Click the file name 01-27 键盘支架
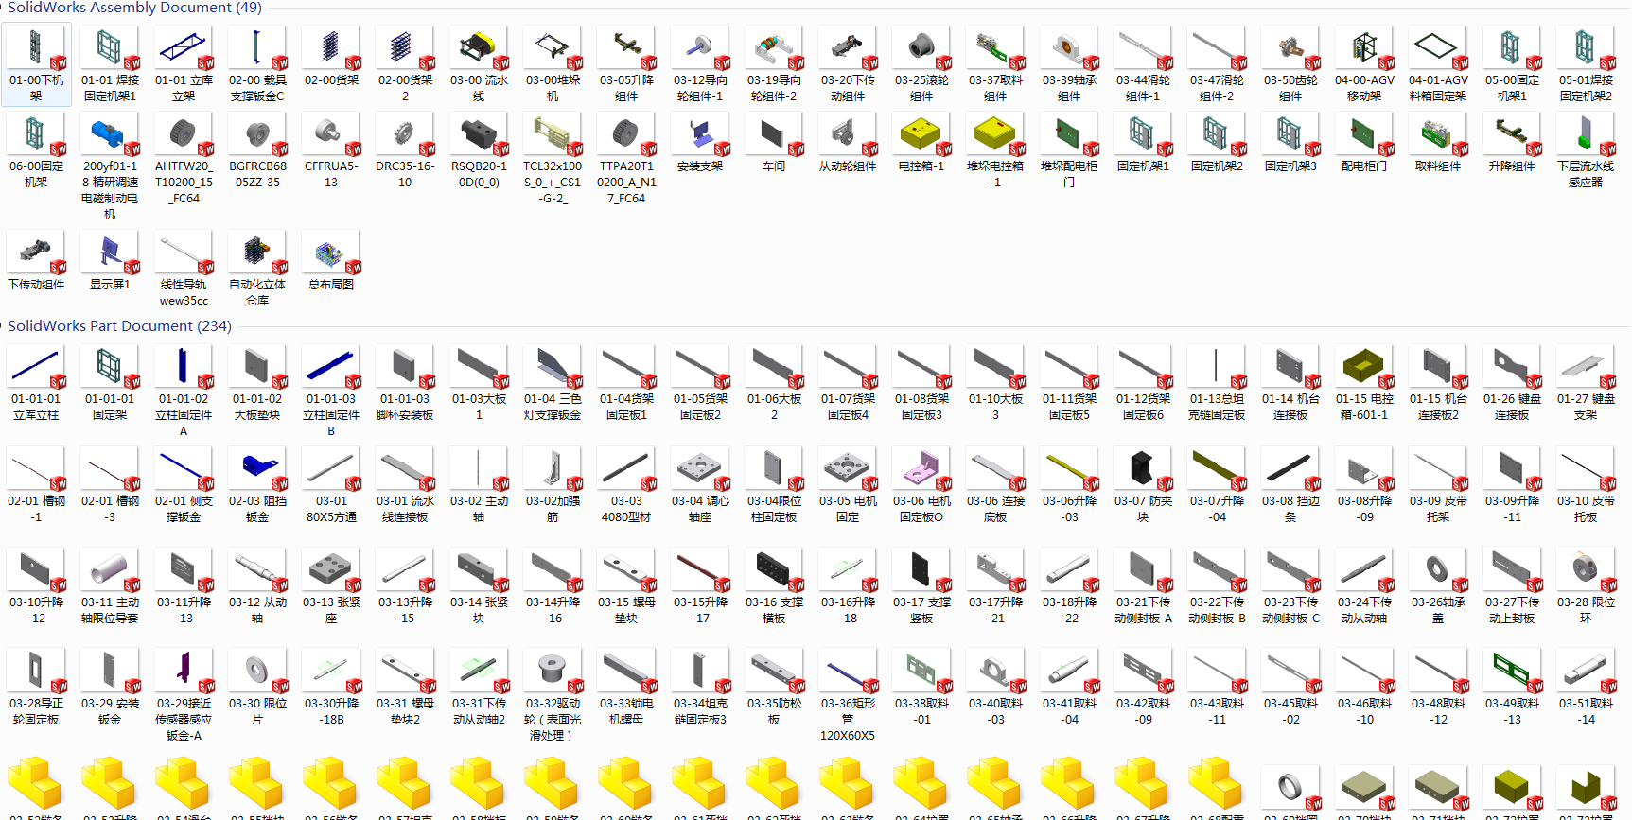The width and height of the screenshot is (1632, 820). click(x=1586, y=407)
